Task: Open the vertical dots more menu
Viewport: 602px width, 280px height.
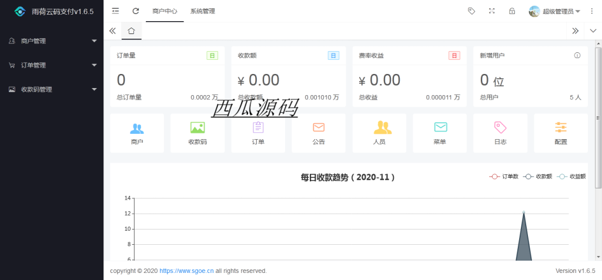Action: tap(591, 11)
